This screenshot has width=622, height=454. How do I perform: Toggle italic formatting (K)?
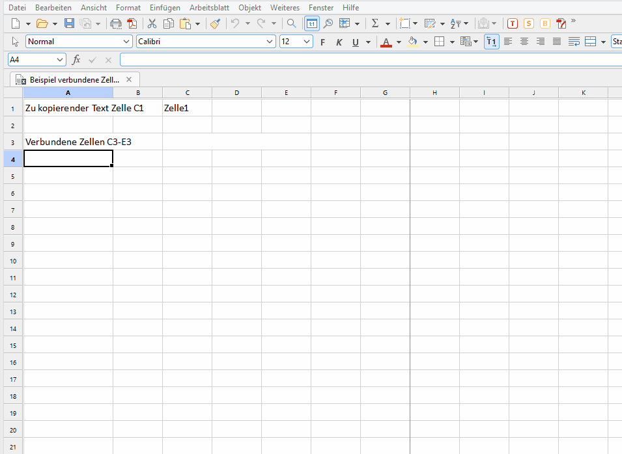[x=339, y=42]
